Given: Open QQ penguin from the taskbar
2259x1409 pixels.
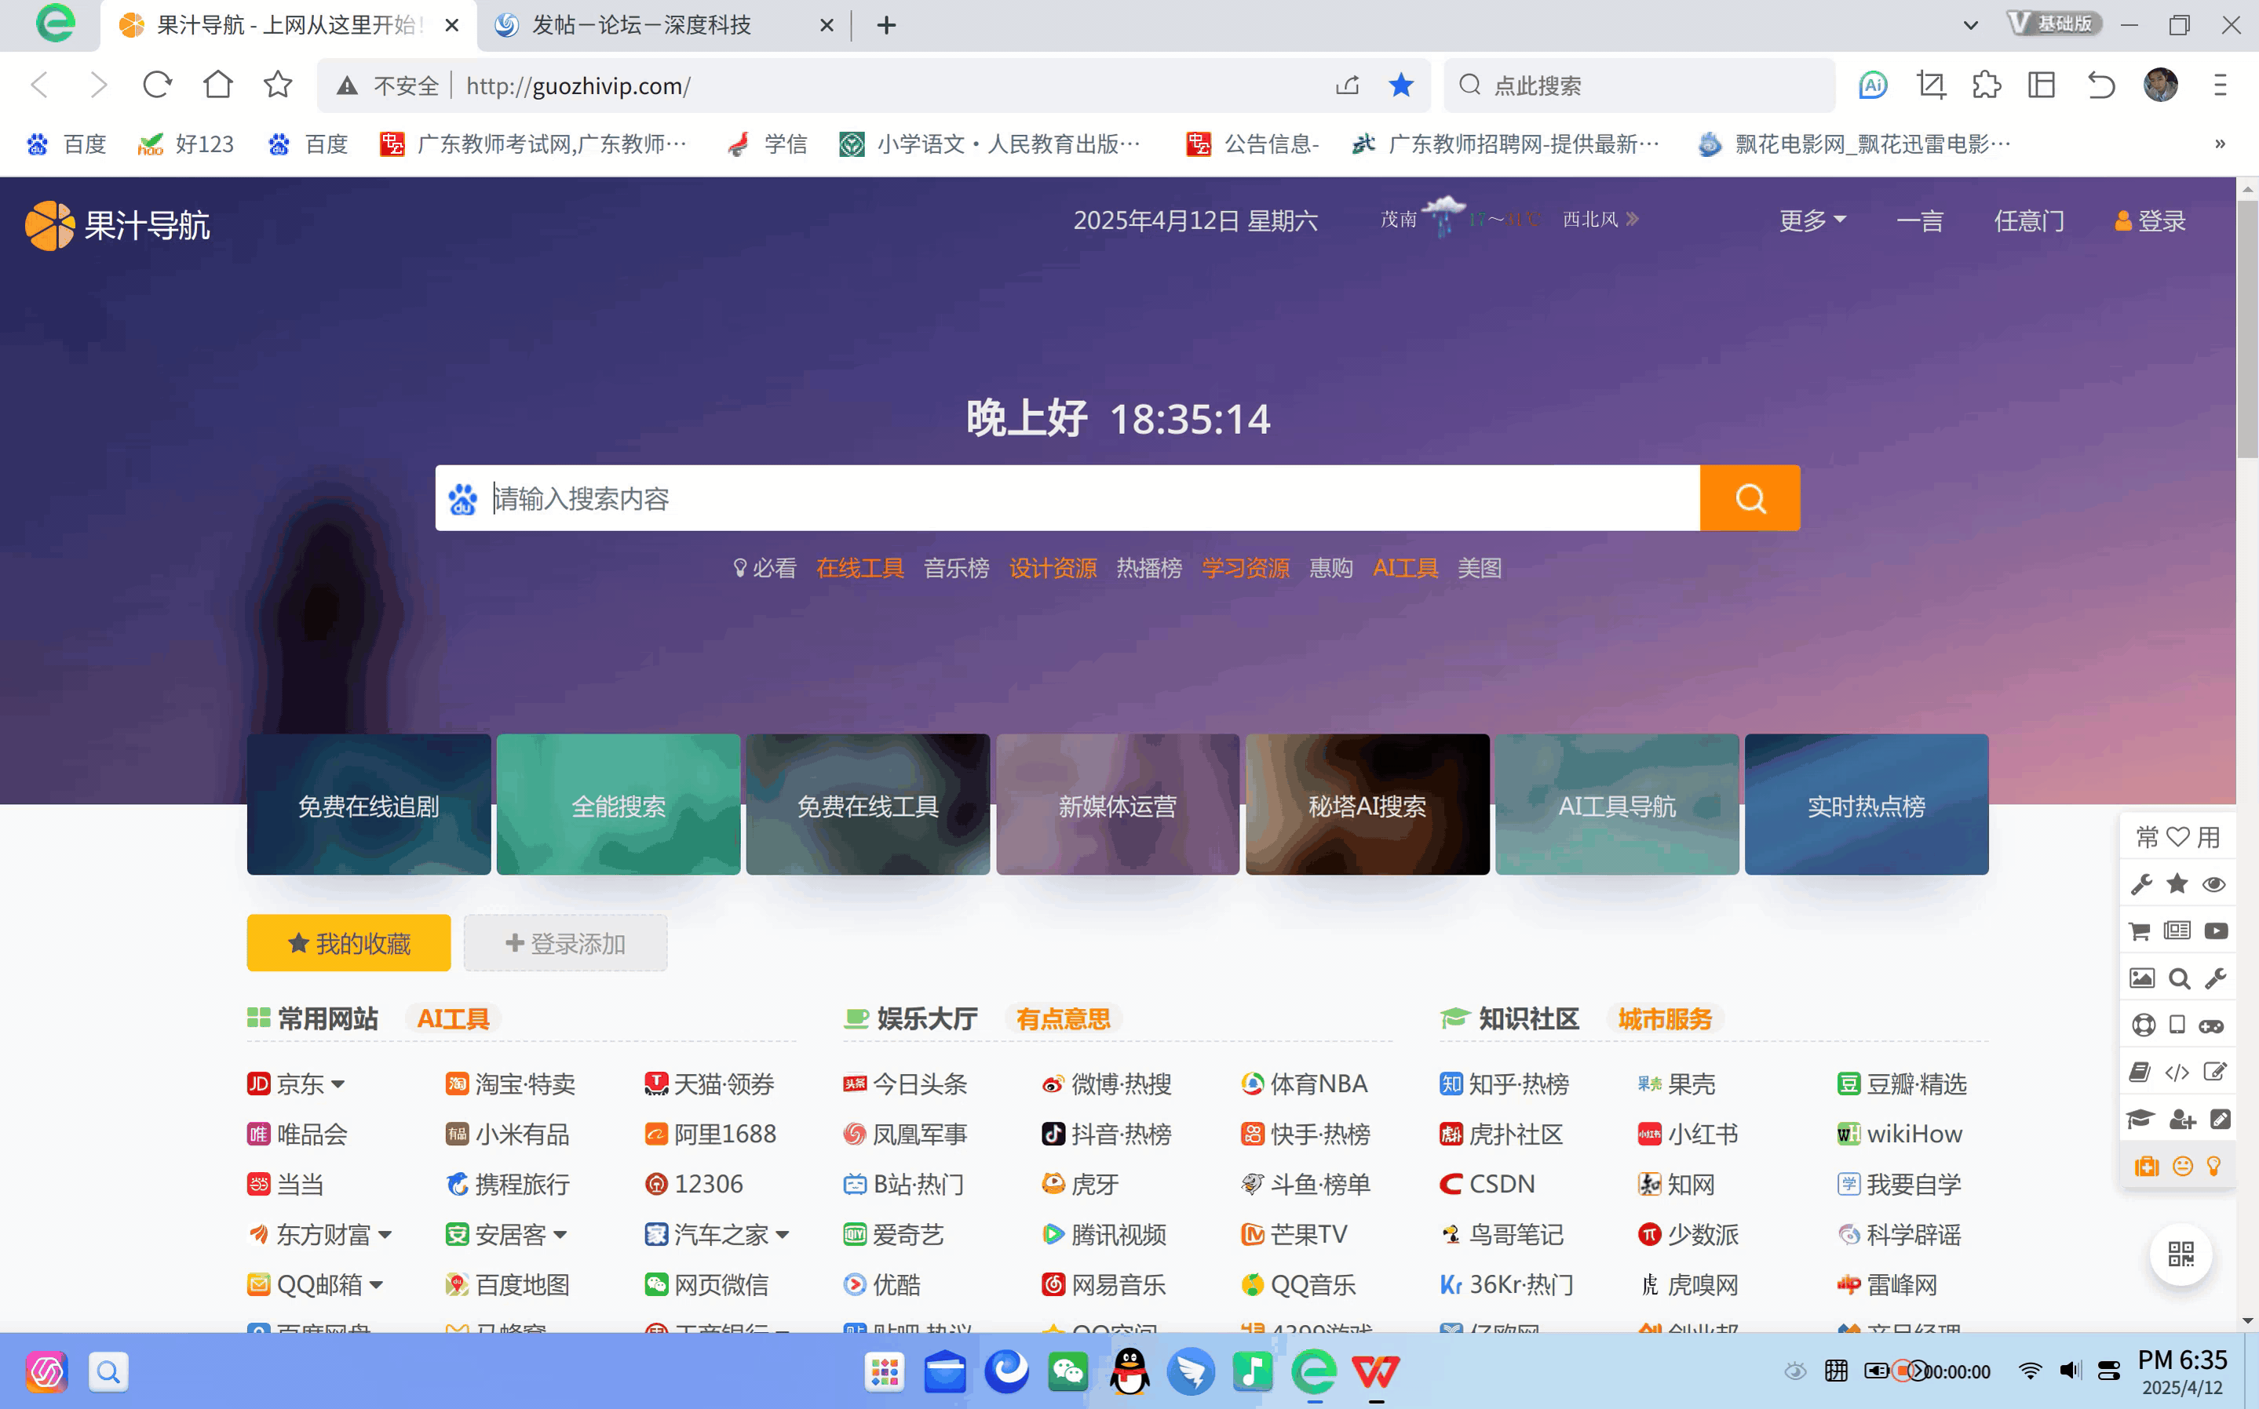Looking at the screenshot, I should click(1130, 1371).
